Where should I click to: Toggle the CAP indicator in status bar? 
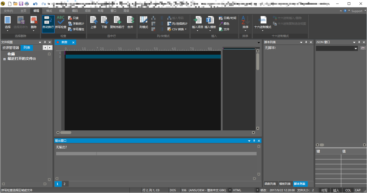[x=357, y=190]
